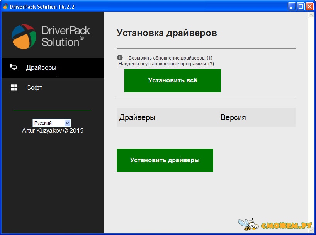Click the Найдены неустановленные программы: (3) text
316x235 pixels.
coord(166,64)
